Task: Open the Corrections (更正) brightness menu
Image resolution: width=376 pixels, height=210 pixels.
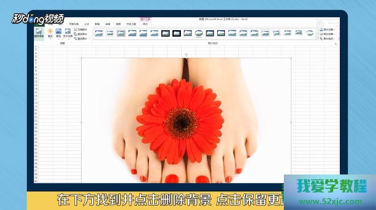Action: click(50, 33)
